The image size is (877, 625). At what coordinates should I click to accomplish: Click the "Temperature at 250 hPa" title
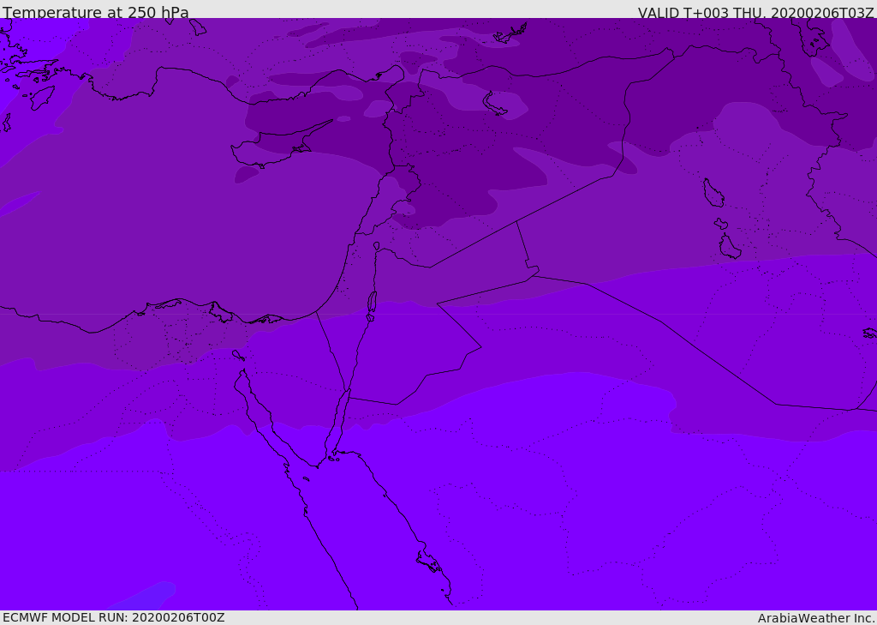pyautogui.click(x=96, y=13)
